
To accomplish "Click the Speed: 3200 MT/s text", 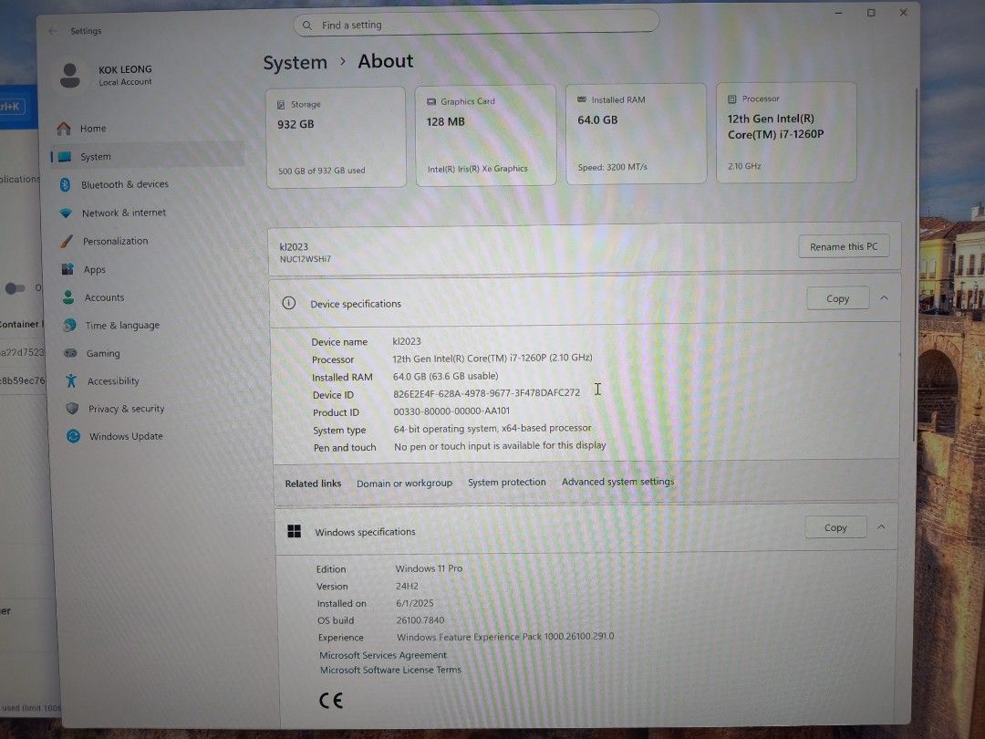I will (613, 167).
